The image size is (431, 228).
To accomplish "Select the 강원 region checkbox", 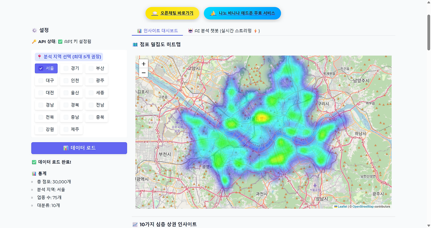I will point(41,129).
